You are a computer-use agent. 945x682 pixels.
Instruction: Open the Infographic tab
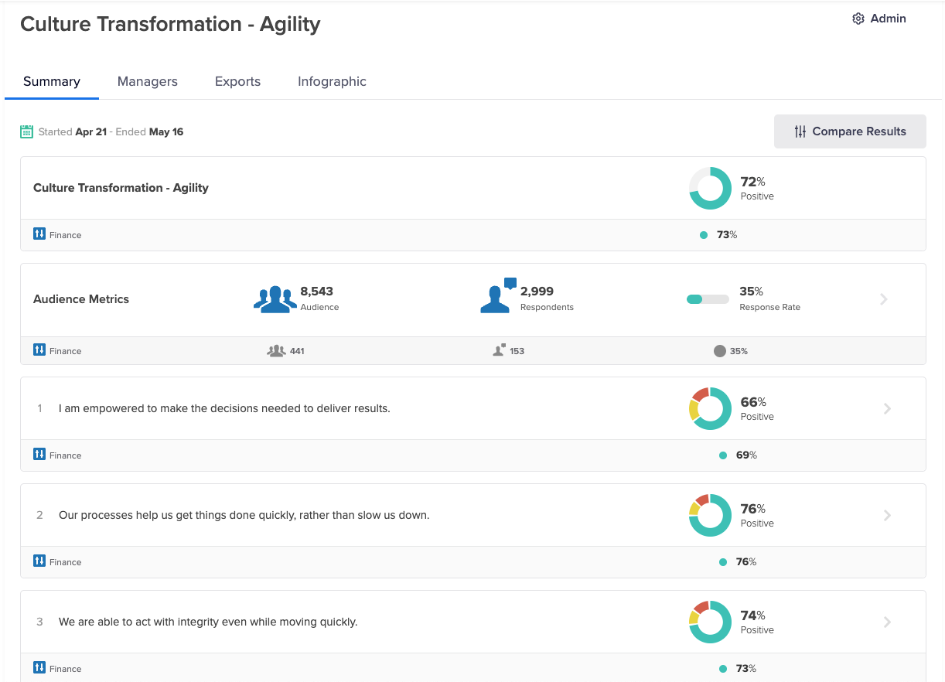pos(332,81)
